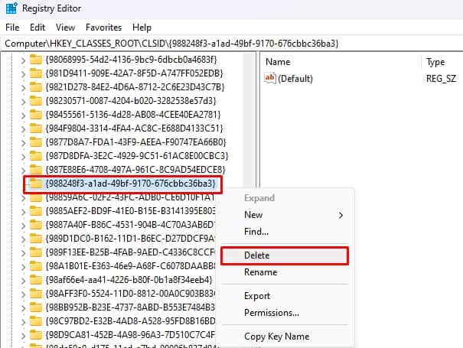Click folder icon of {98068995-54d2-4136-9bc9-6dbcb0a4683f}

[36, 60]
